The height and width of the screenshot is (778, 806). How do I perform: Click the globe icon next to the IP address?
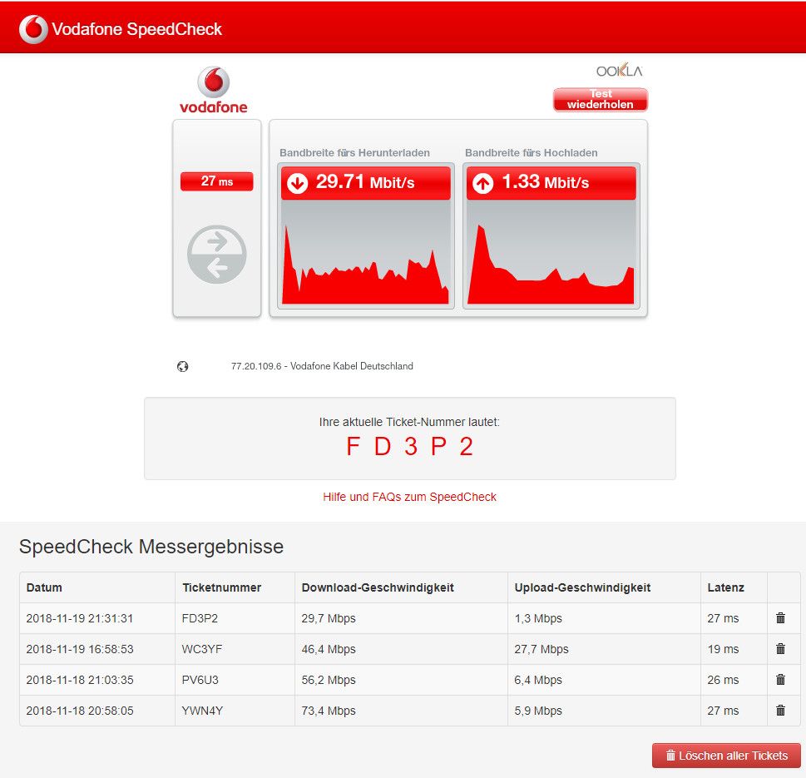click(182, 367)
